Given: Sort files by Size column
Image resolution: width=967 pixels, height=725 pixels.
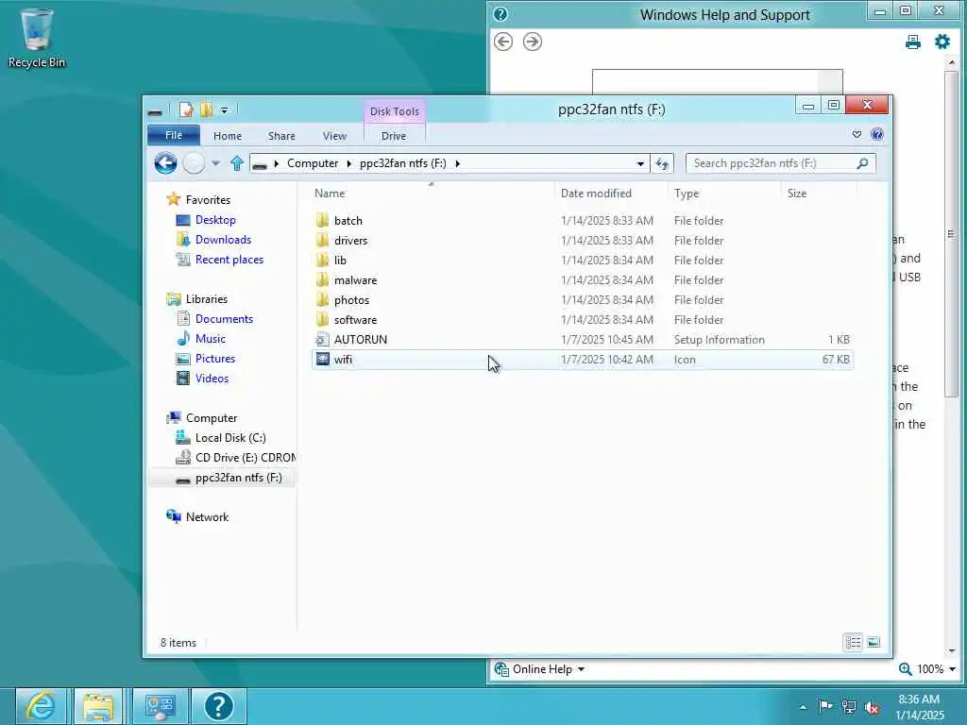Looking at the screenshot, I should [x=819, y=193].
